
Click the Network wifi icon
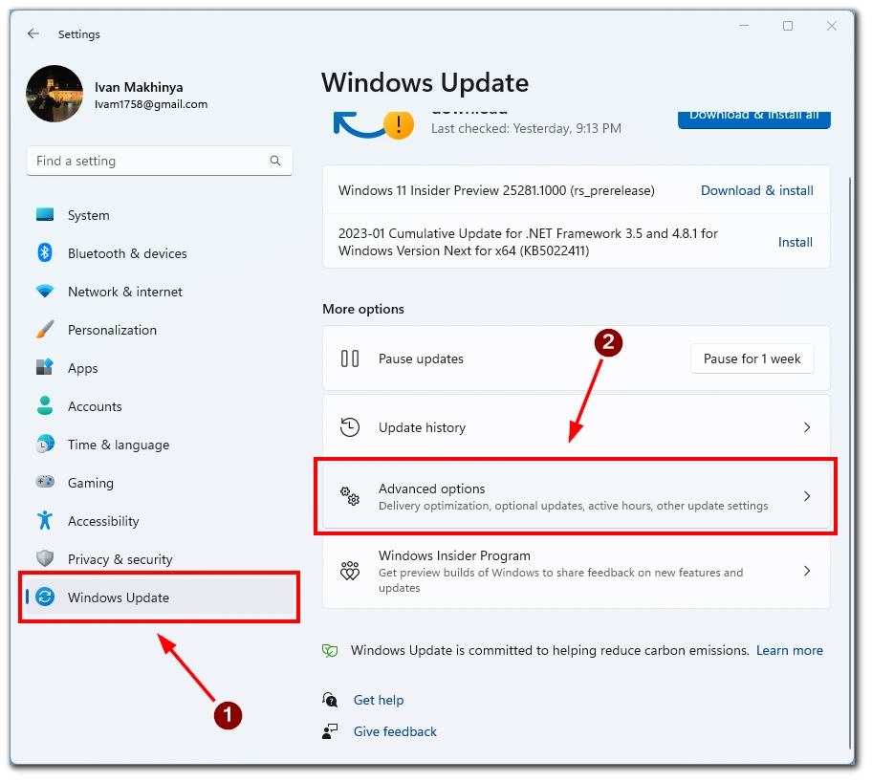click(45, 291)
